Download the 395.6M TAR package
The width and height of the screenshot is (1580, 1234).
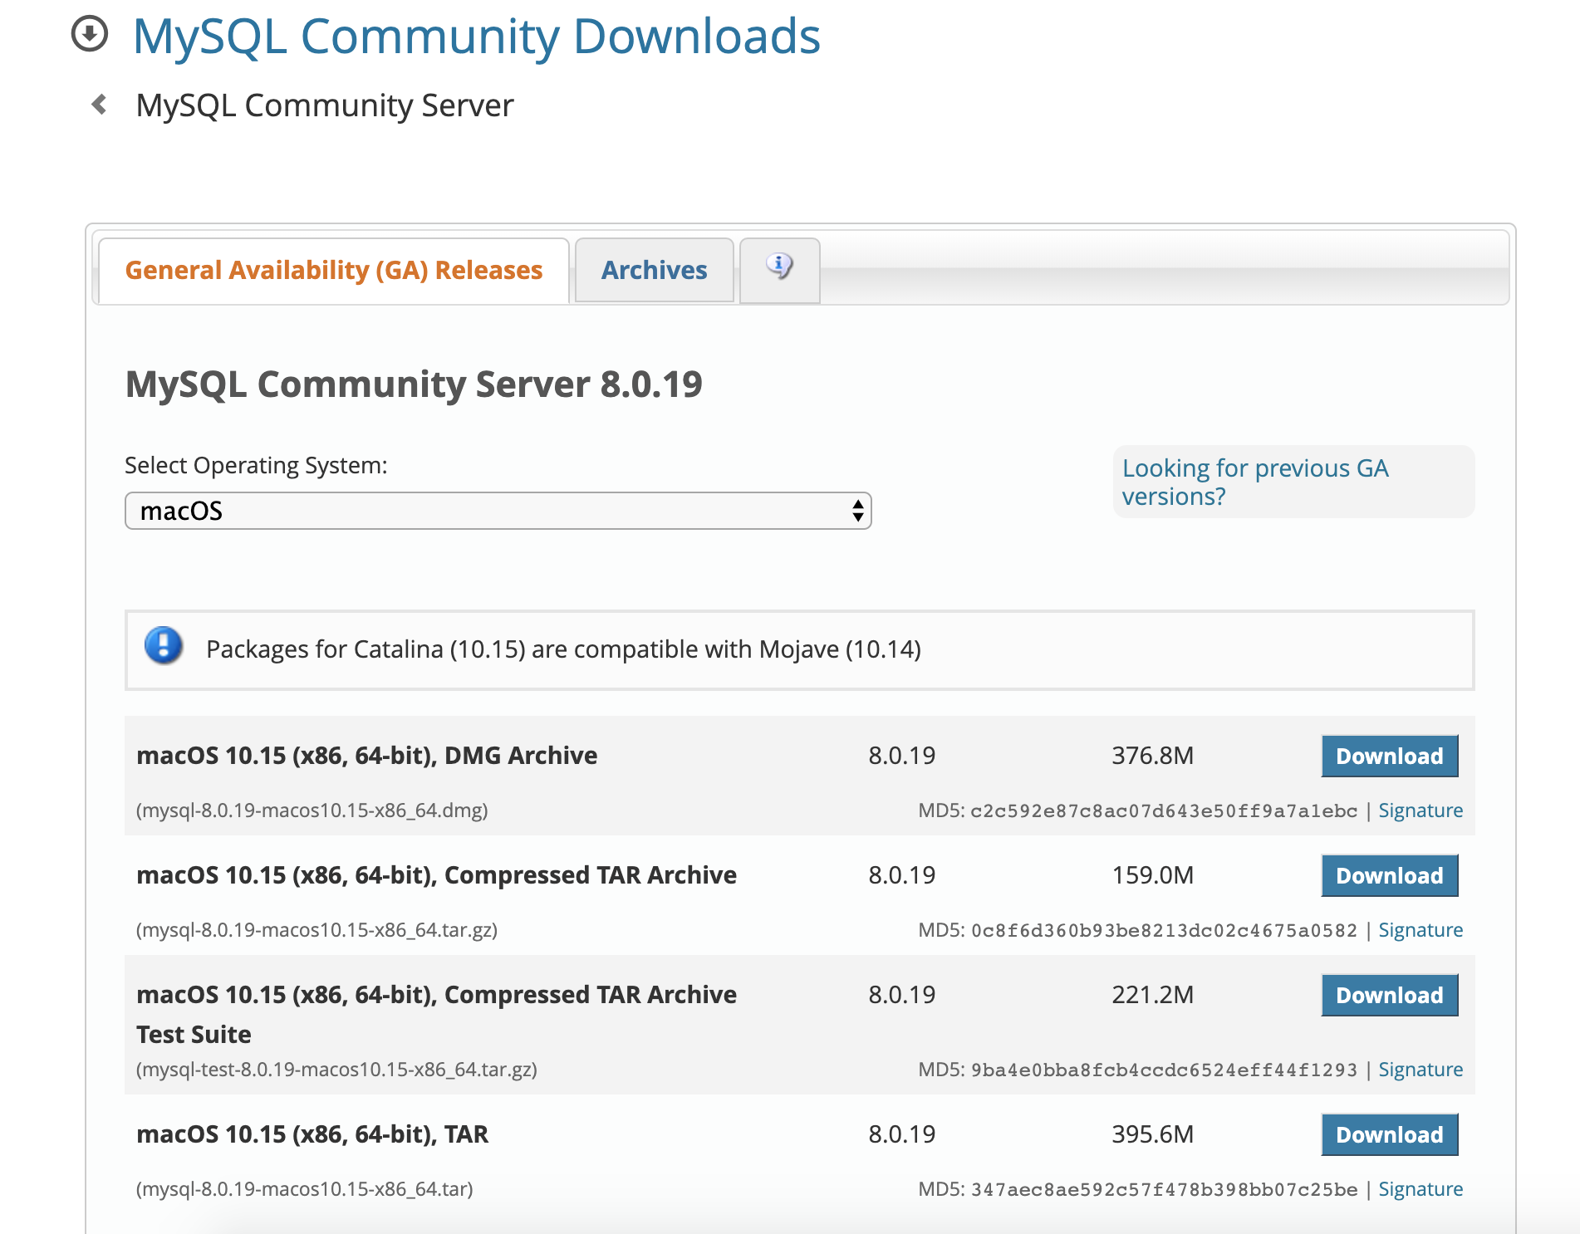(1389, 1134)
